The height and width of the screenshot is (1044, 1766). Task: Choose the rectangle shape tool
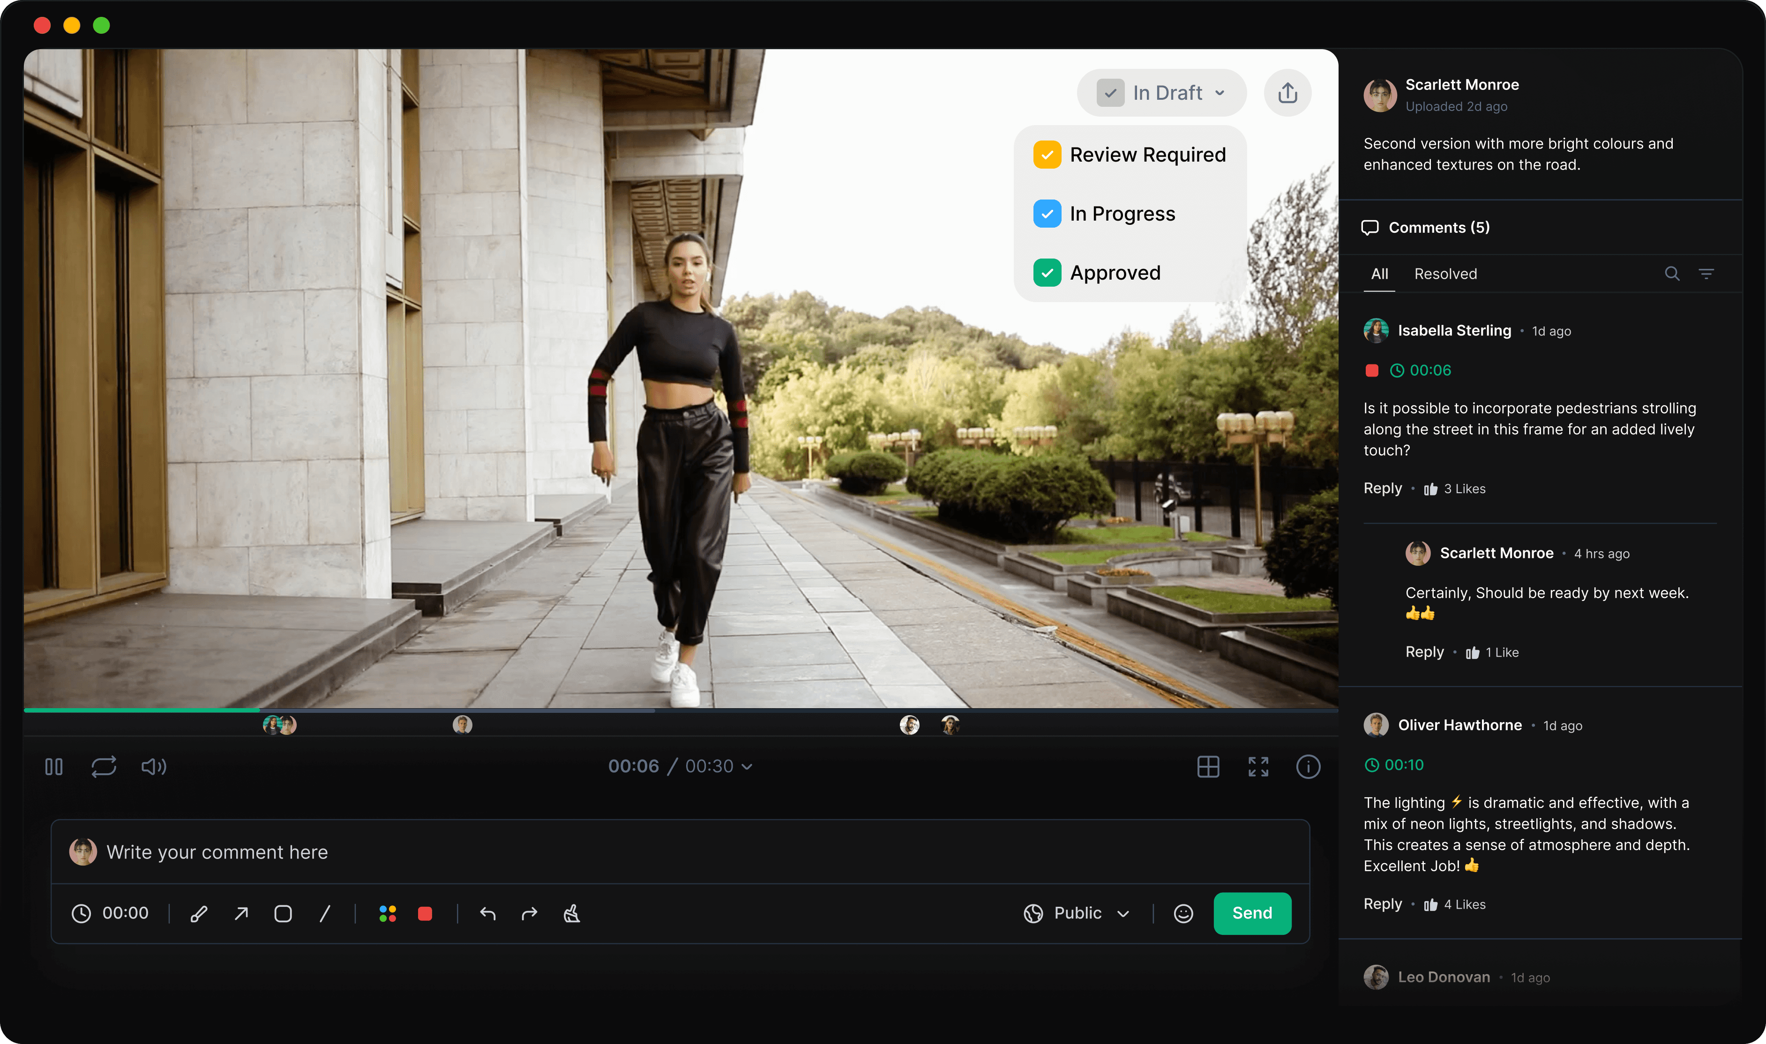point(283,913)
